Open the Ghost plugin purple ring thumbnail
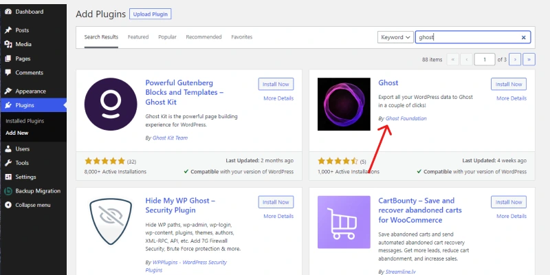Viewport: 550px width, 275px height. tap(344, 104)
